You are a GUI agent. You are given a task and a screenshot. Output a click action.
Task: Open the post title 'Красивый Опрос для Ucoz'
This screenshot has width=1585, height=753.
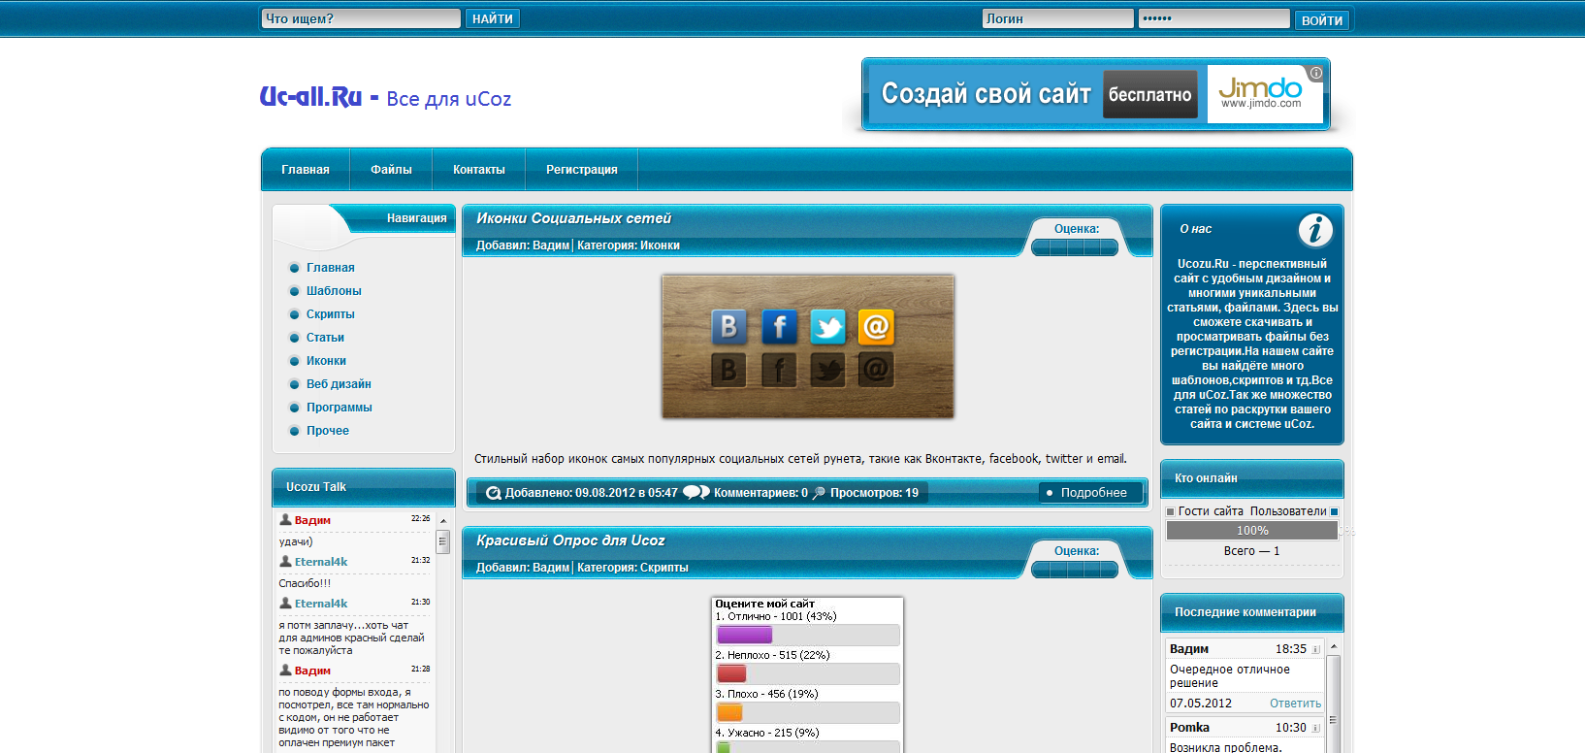pos(570,540)
